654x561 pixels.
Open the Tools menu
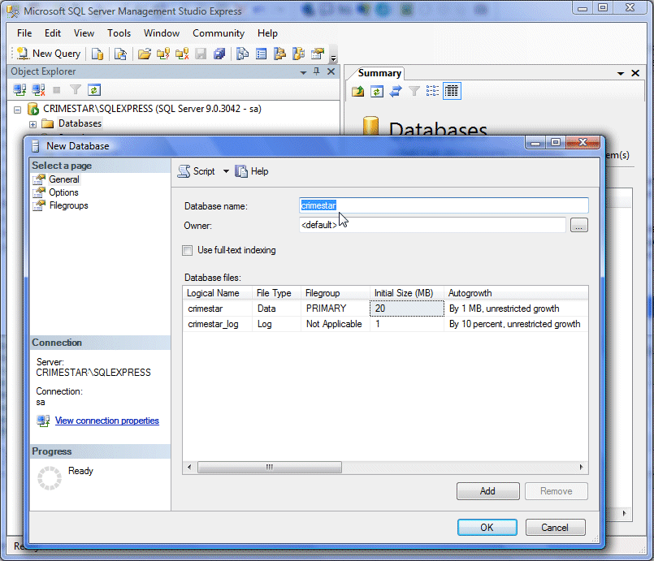[x=119, y=33]
